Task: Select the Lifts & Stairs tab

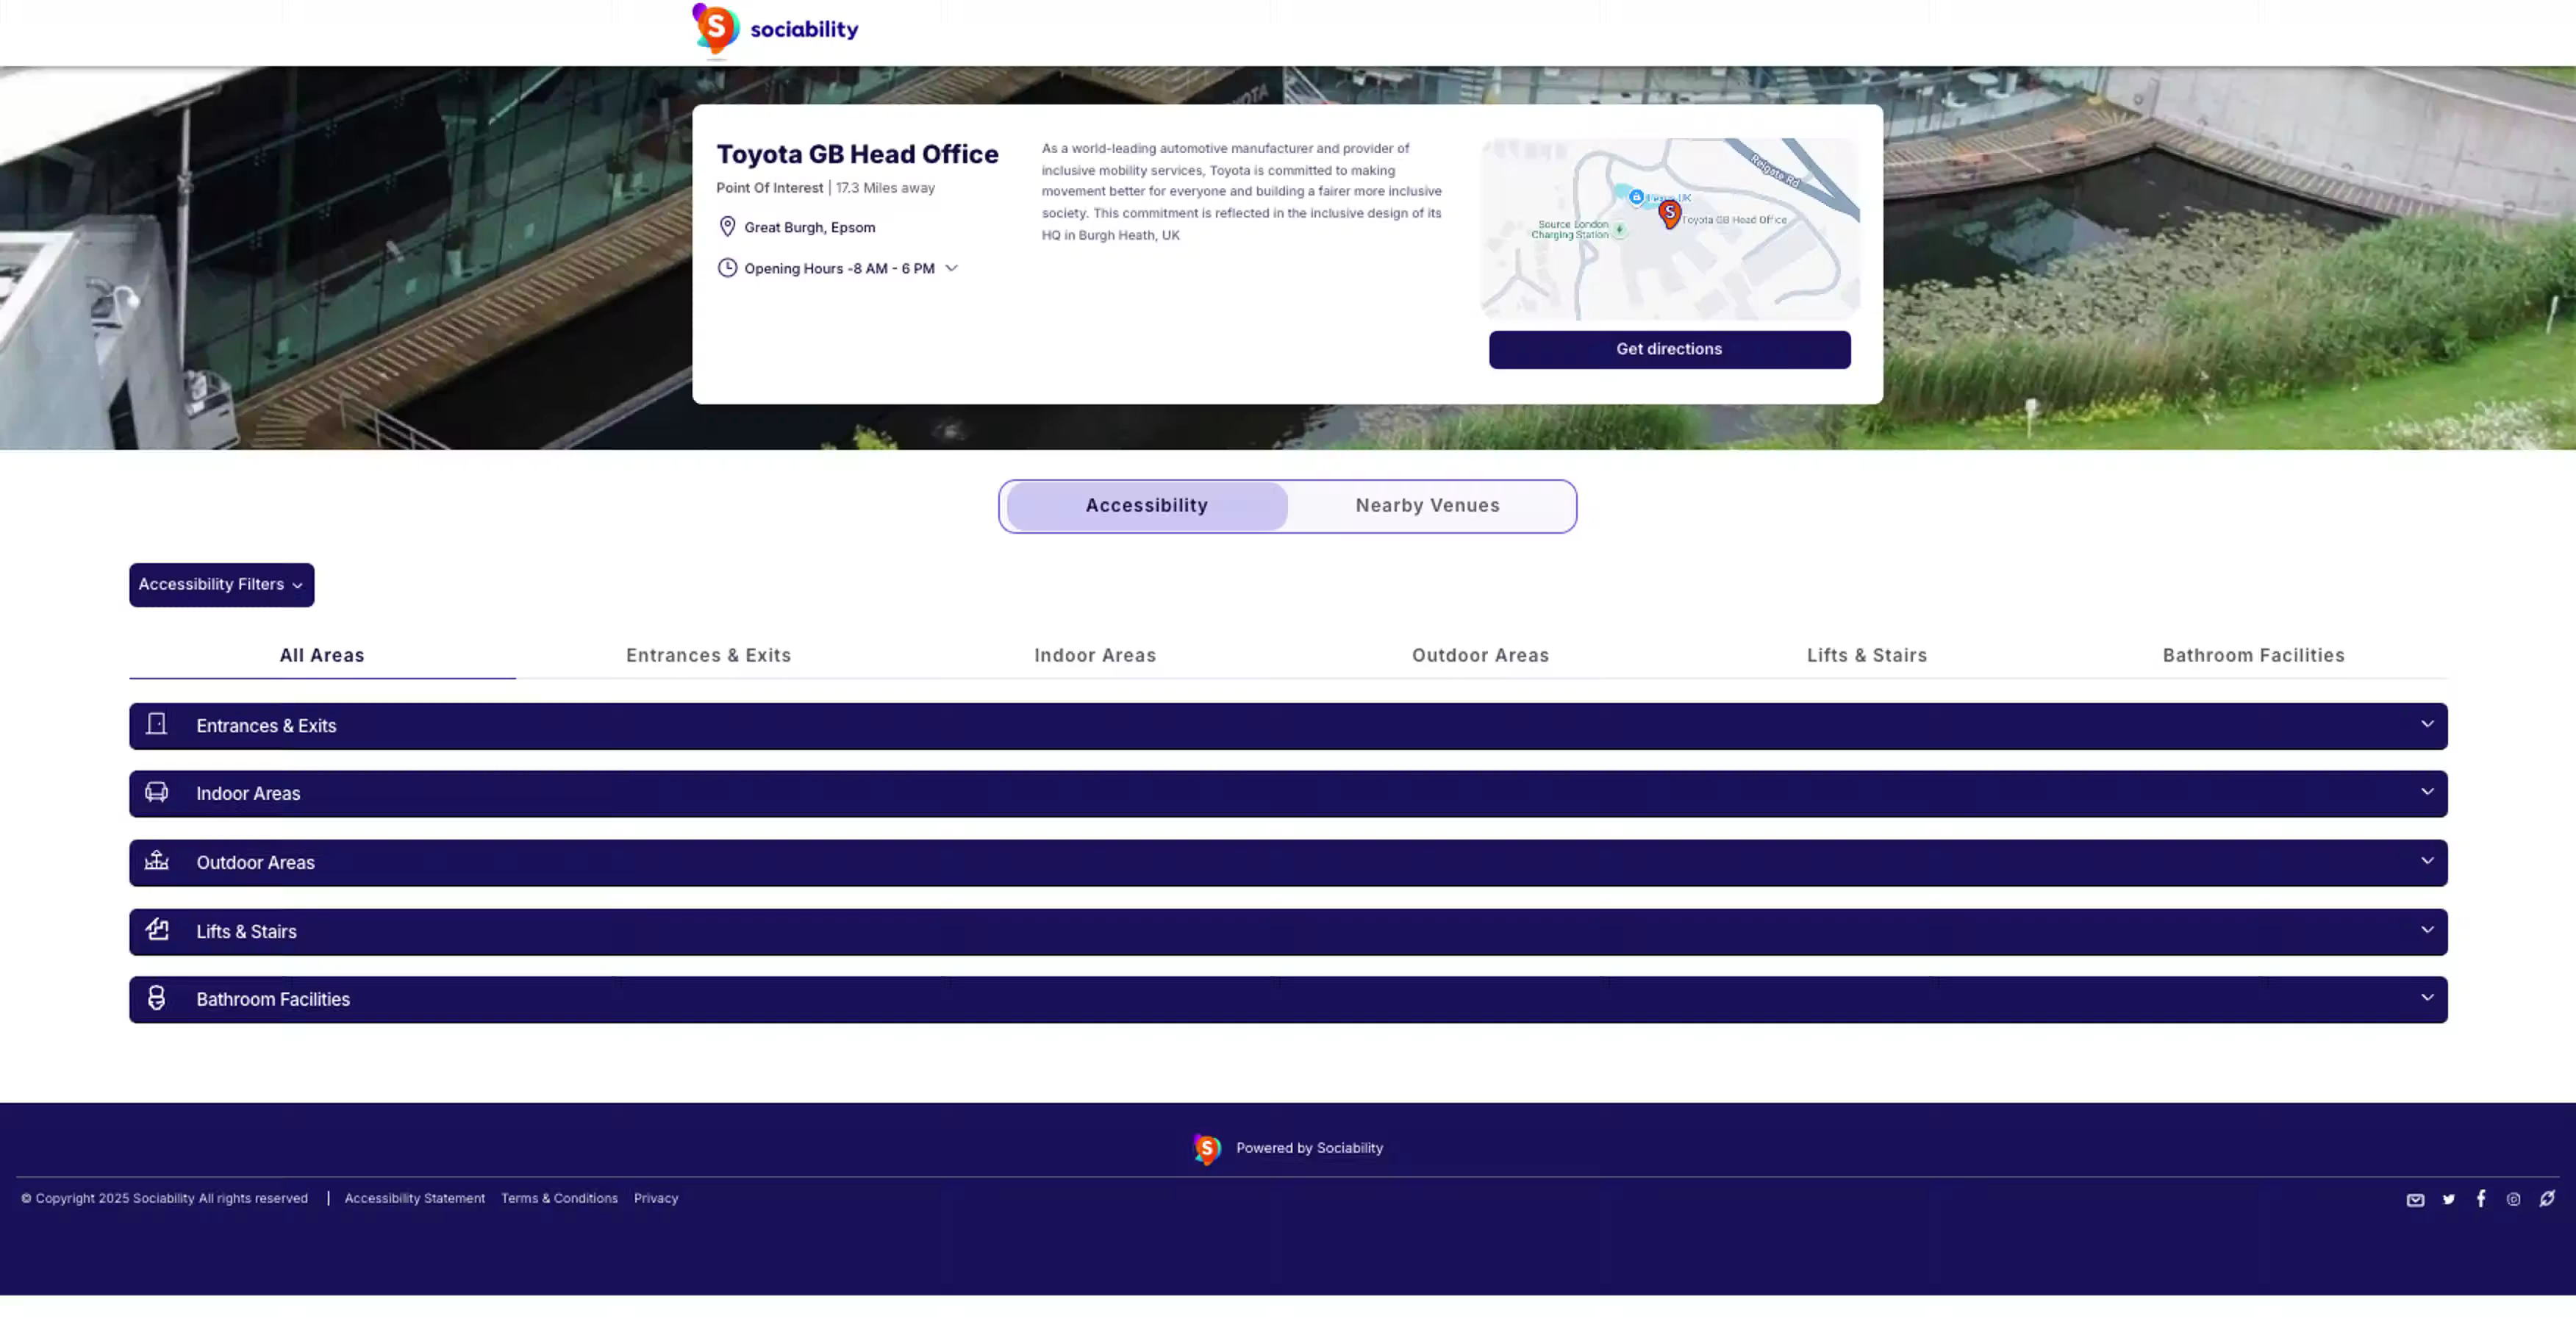Action: [x=1867, y=655]
